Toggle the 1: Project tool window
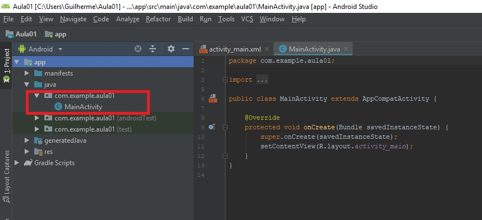Viewport: 482px width, 220px height. (6, 65)
